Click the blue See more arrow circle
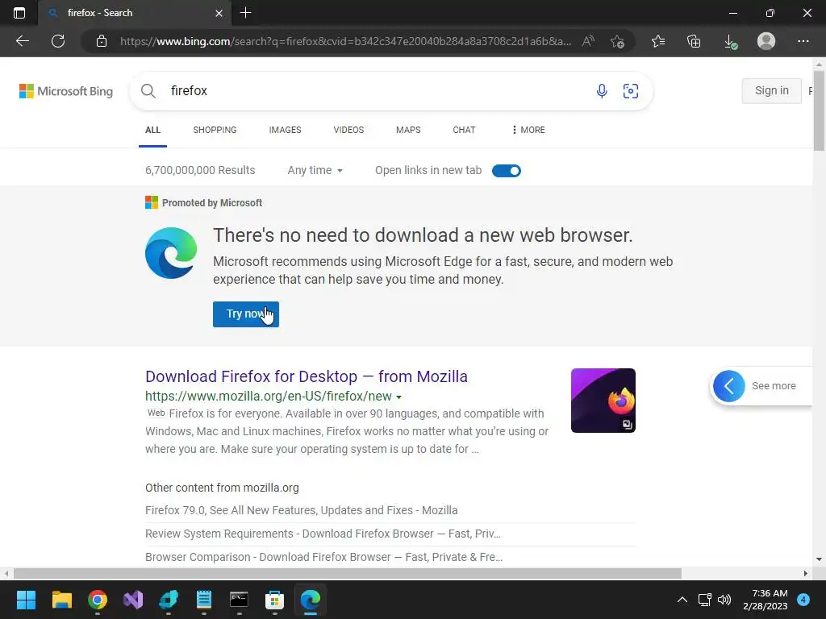Image resolution: width=826 pixels, height=619 pixels. point(729,386)
